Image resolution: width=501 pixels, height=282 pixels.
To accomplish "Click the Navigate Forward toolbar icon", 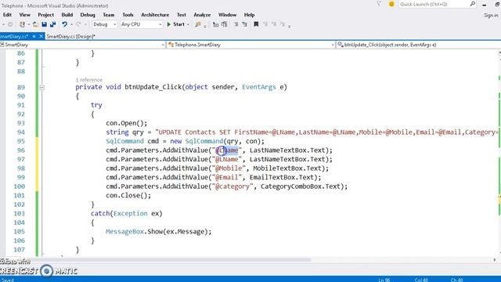I will [10, 24].
